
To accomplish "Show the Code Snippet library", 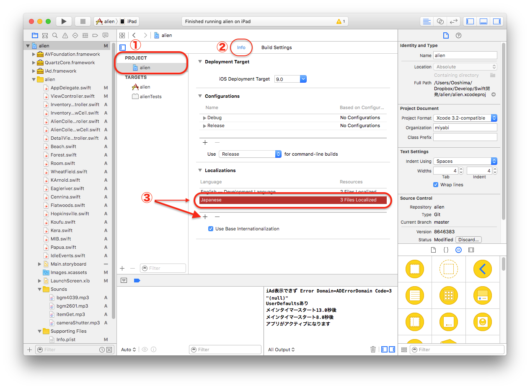I will pos(446,250).
